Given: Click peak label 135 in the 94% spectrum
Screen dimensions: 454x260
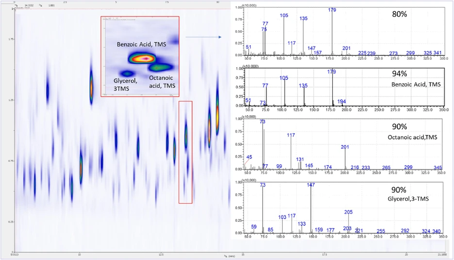Looking at the screenshot, I should (x=303, y=86).
